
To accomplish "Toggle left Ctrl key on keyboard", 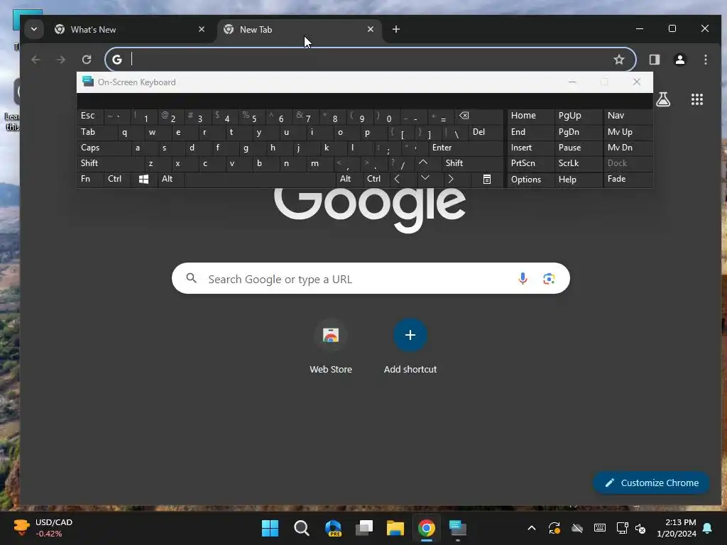I will pyautogui.click(x=118, y=179).
